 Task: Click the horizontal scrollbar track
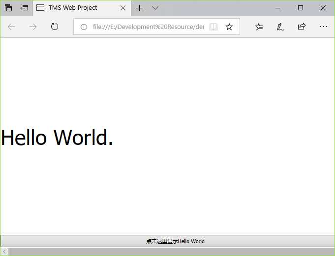(x=171, y=252)
